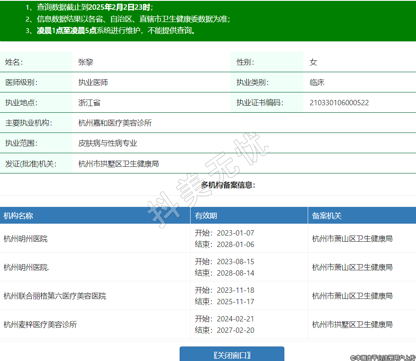This screenshot has width=416, height=361.
Task: Click the end date 2028-08-14
Action: pyautogui.click(x=235, y=273)
